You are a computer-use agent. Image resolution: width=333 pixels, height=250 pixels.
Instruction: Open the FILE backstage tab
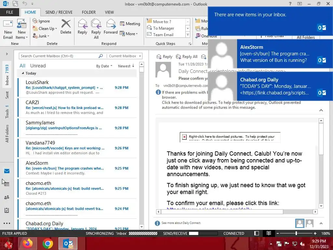[x=9, y=12]
